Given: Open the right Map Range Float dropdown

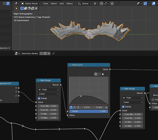Looking at the screenshot, I should [x=132, y=98].
